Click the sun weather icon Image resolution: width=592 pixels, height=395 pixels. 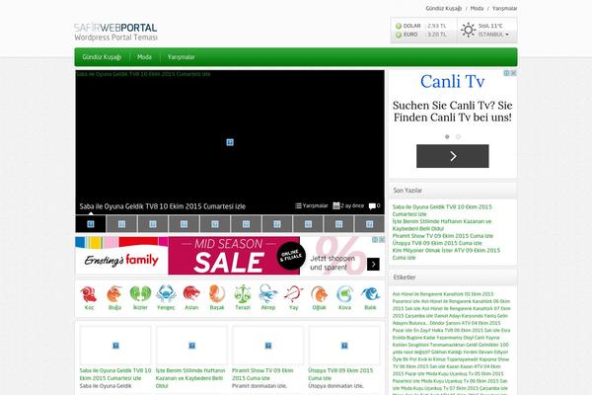(468, 30)
